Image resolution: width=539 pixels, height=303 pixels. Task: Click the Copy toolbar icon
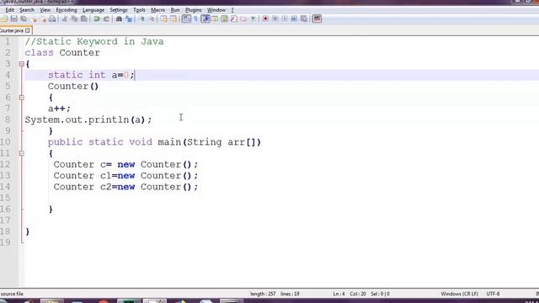pos(74,19)
